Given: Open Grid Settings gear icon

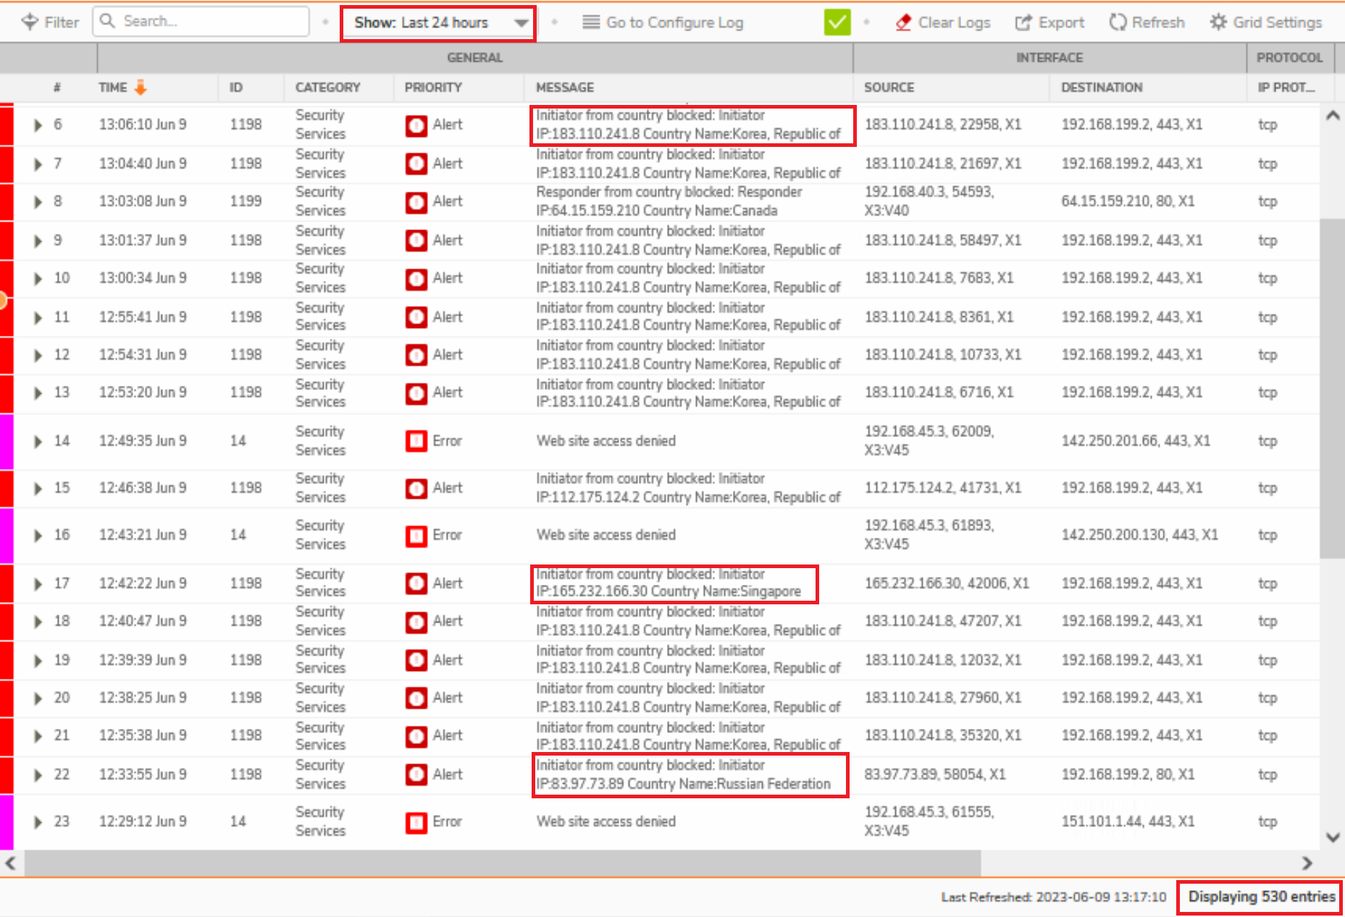Looking at the screenshot, I should 1218,22.
